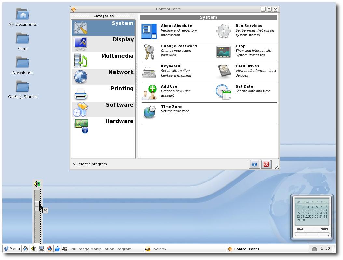Click the taskbar clock showing 1:30

[325, 248]
